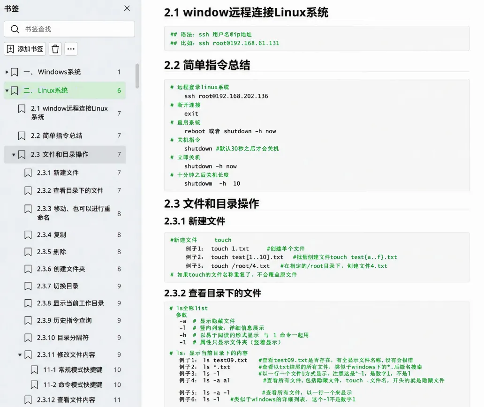Jump to bookmark 2.3.9 历史指令查询
The width and height of the screenshot is (484, 407).
pos(64,321)
